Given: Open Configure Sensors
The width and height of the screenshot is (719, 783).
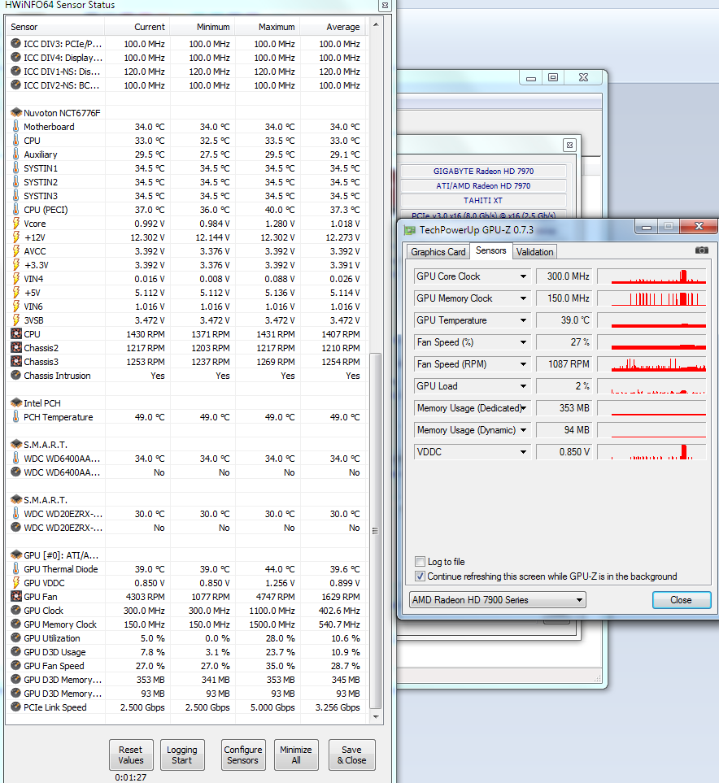Looking at the screenshot, I should [x=243, y=755].
